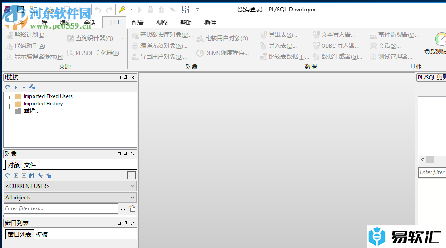Select the 最近... tree item
The height and width of the screenshot is (248, 446).
[x=31, y=111]
